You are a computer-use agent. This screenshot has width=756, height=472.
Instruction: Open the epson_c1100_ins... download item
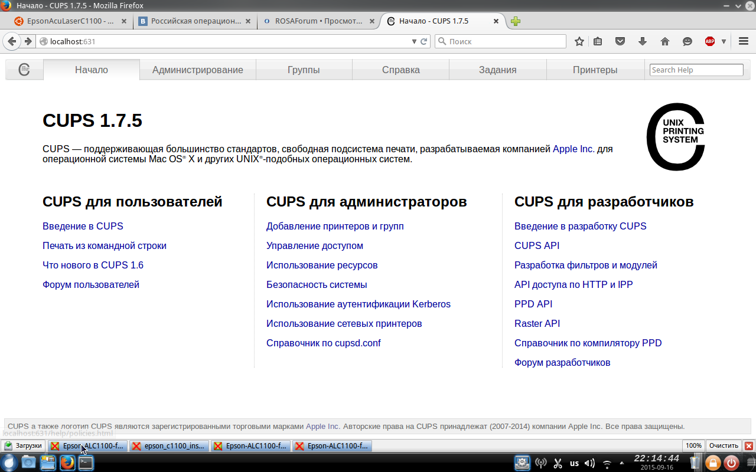click(170, 446)
